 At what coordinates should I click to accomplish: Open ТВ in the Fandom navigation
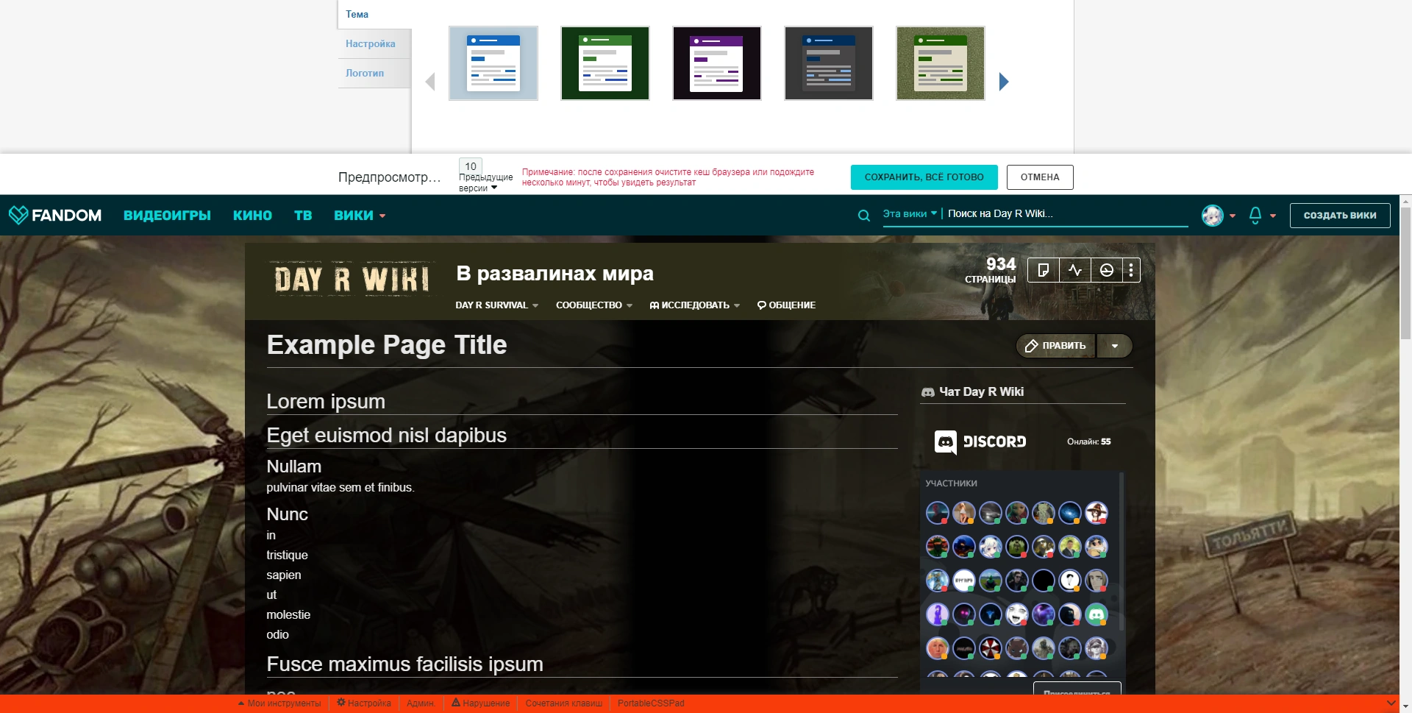[303, 216]
